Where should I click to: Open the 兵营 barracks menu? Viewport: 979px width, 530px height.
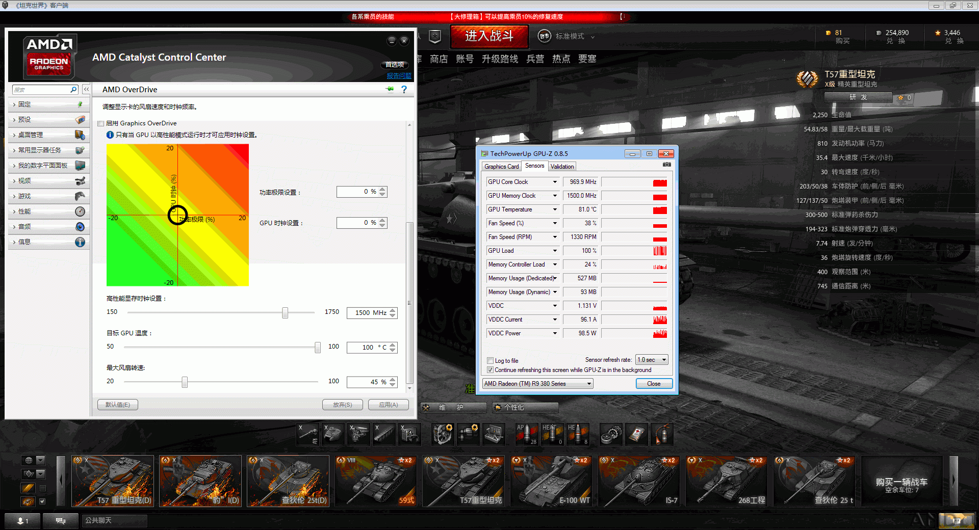coord(535,59)
